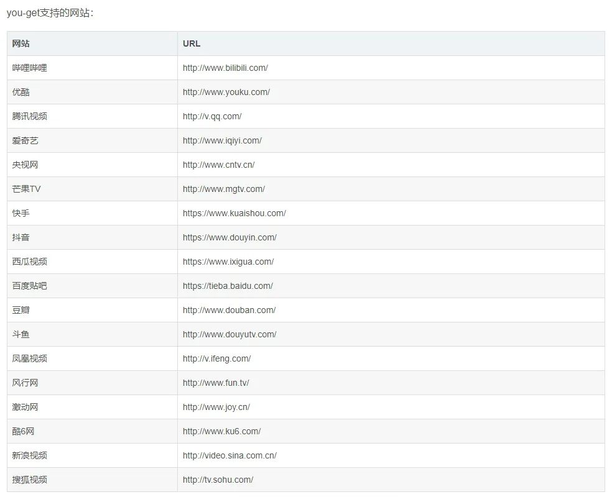Click the ixigua.com URL

(228, 262)
